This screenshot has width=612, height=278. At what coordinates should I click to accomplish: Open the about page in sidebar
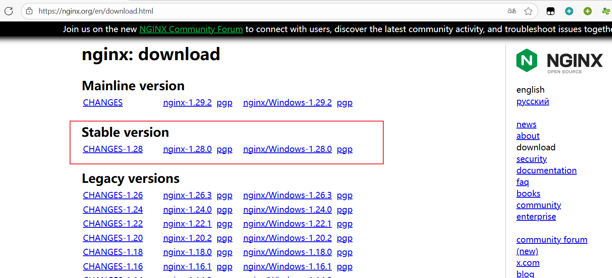(x=528, y=136)
